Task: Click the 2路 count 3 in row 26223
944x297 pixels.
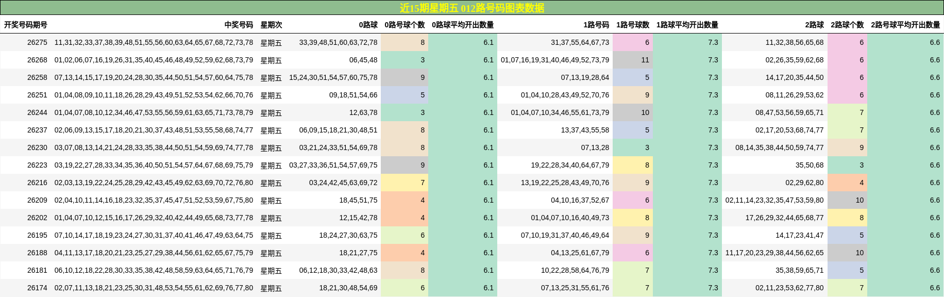Action: click(847, 165)
